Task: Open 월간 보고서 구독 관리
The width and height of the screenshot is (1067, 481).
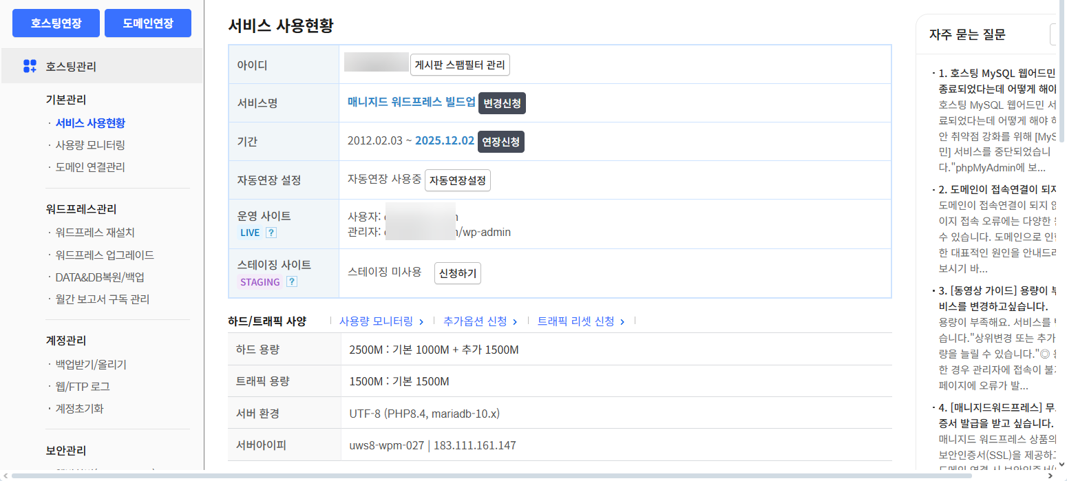Action: [103, 299]
